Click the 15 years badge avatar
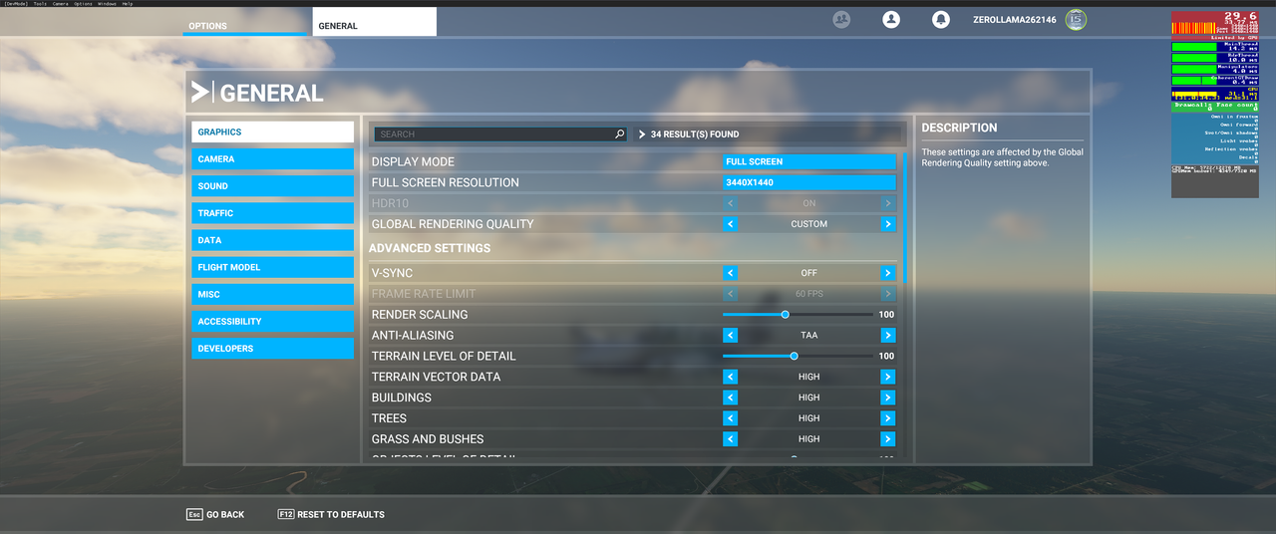The width and height of the screenshot is (1276, 534). coord(1076,20)
